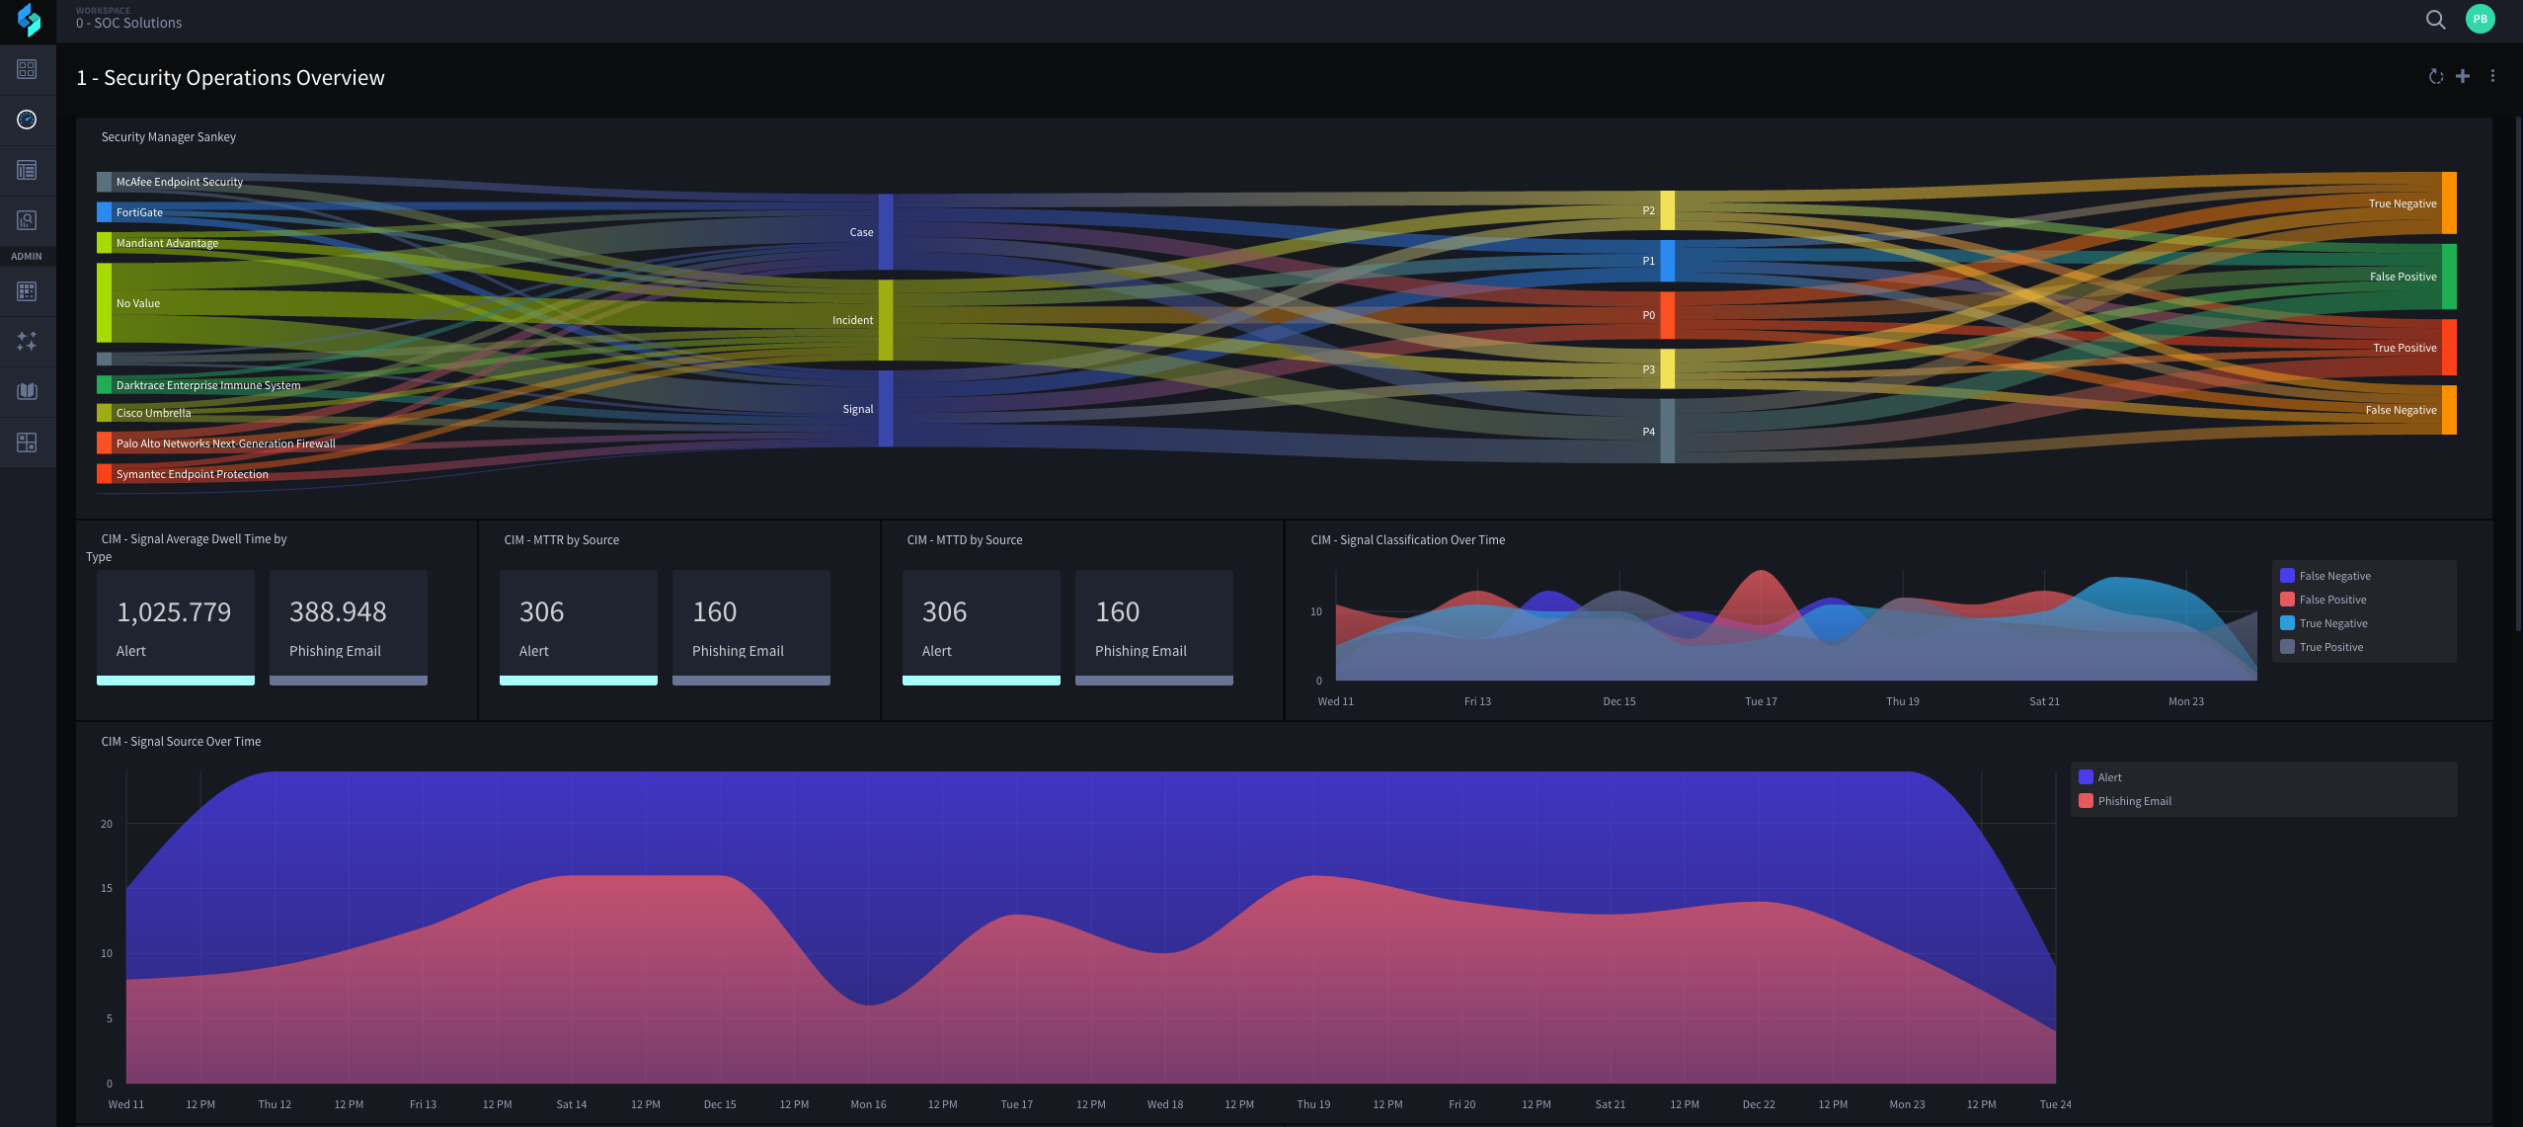
Task: Open the dashboard three-dot options menu
Action: pyautogui.click(x=2492, y=77)
